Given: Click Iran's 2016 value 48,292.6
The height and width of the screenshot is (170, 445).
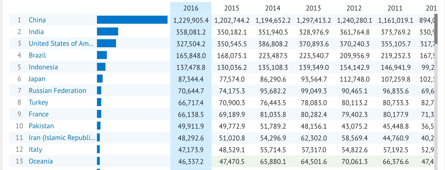Looking at the screenshot, I should coord(191,138).
